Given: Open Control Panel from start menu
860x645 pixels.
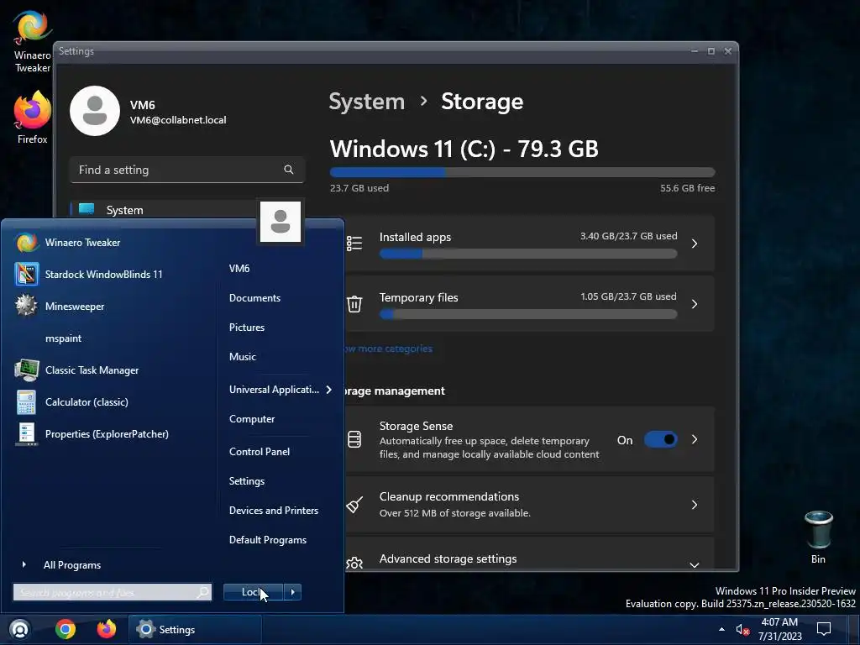Looking at the screenshot, I should 260,452.
